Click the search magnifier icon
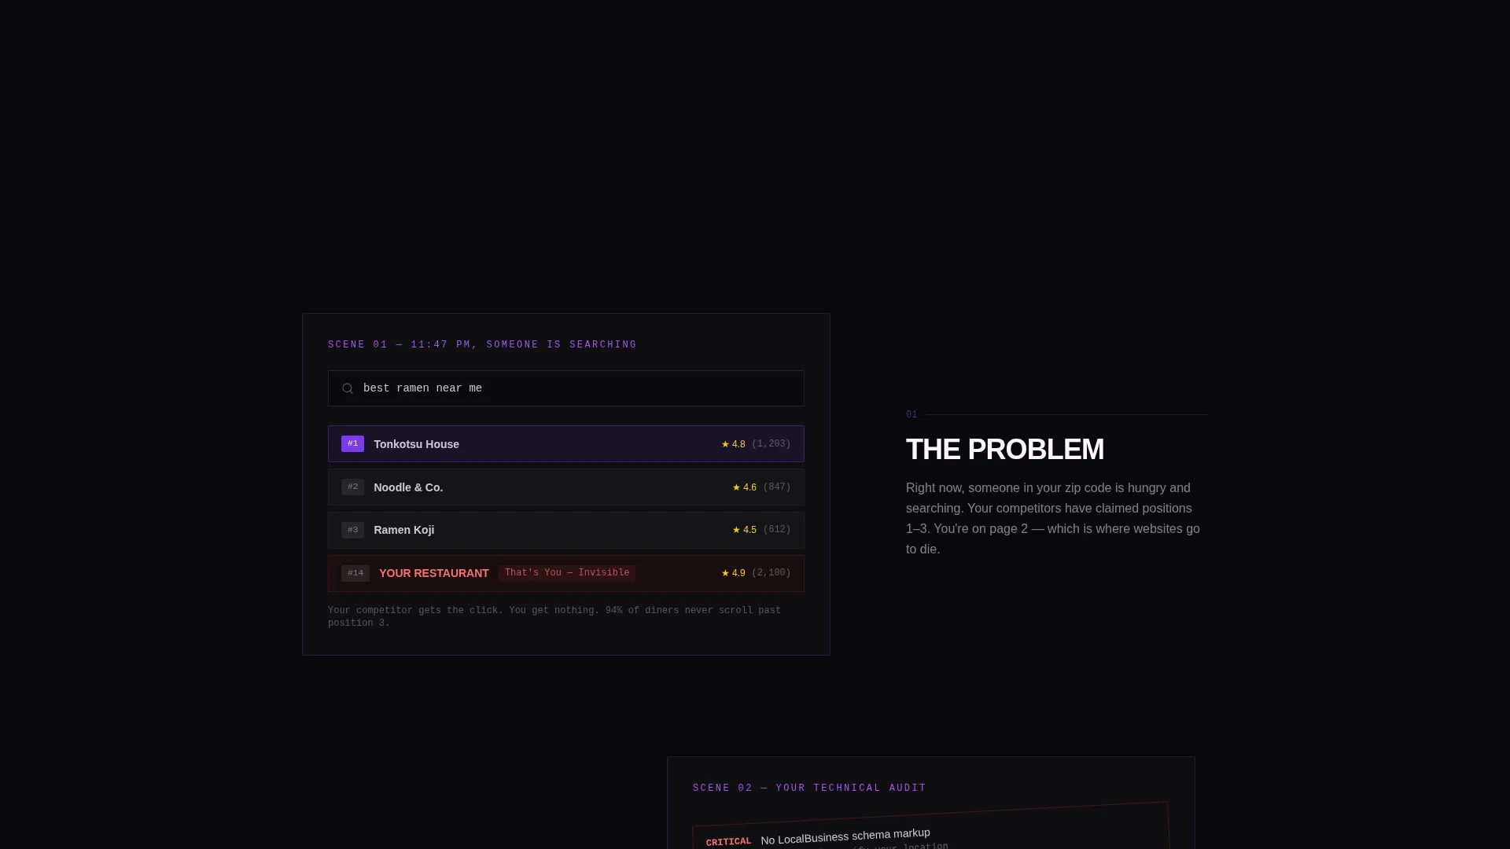 click(x=348, y=388)
